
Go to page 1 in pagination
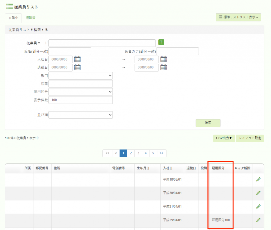(123, 153)
